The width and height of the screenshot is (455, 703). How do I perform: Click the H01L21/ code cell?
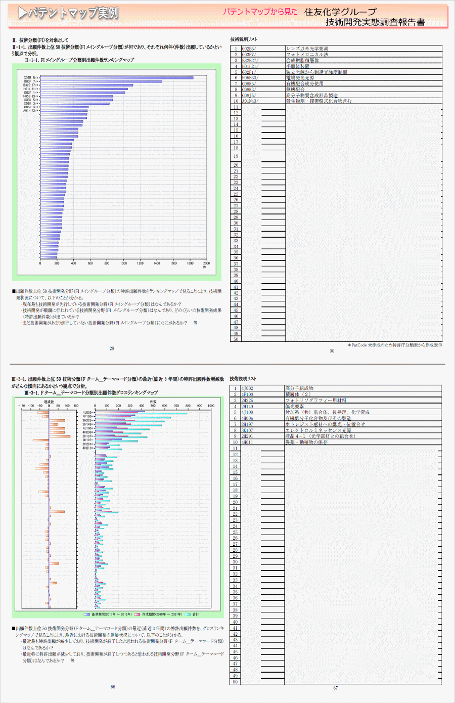coord(263,66)
